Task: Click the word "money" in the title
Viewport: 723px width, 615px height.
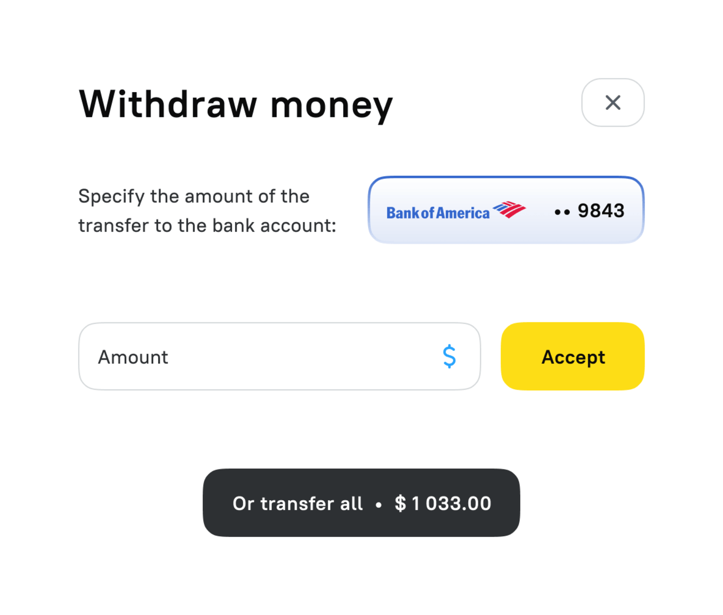Action: [x=331, y=105]
